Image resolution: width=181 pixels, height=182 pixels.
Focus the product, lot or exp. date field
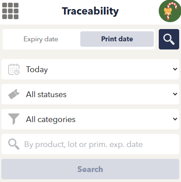click(x=90, y=144)
